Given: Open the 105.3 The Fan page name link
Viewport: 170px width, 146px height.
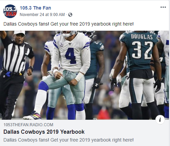Looking at the screenshot, I should 35,8.
